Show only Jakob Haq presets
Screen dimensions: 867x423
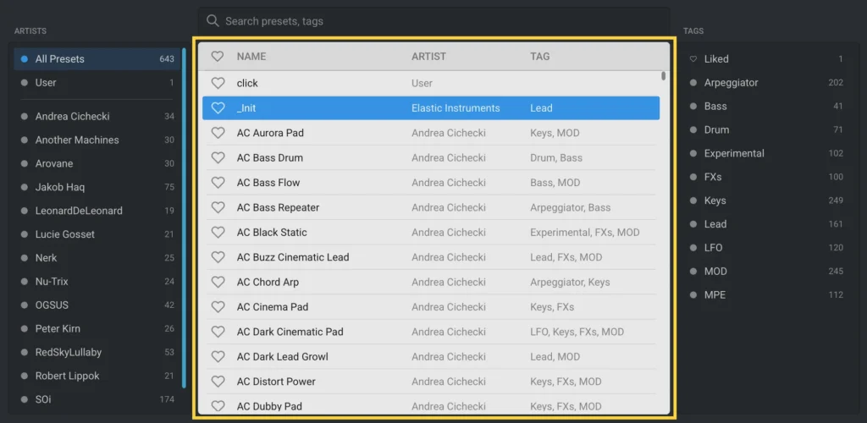(97, 187)
